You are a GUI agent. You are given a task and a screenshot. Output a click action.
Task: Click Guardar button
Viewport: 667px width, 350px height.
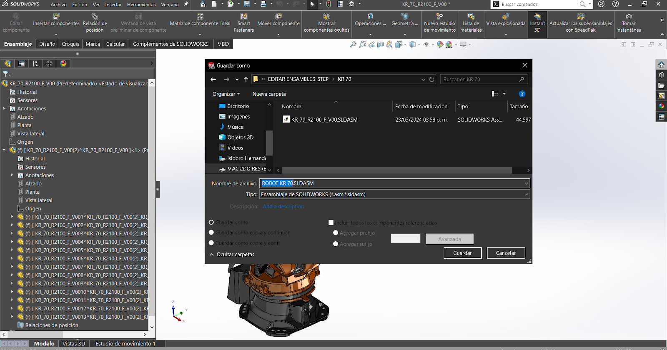pos(462,253)
